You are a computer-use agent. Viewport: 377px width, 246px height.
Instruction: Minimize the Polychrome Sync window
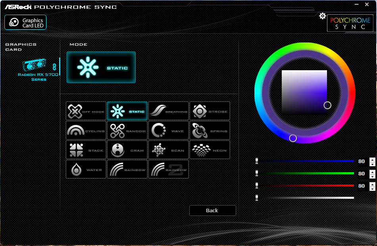click(x=357, y=4)
